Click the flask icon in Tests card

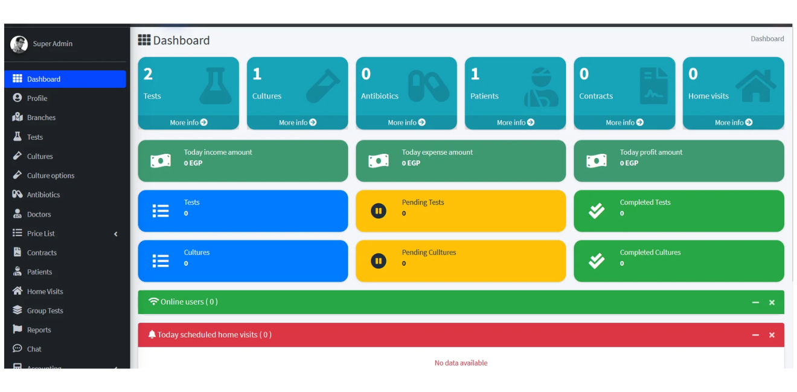(215, 87)
